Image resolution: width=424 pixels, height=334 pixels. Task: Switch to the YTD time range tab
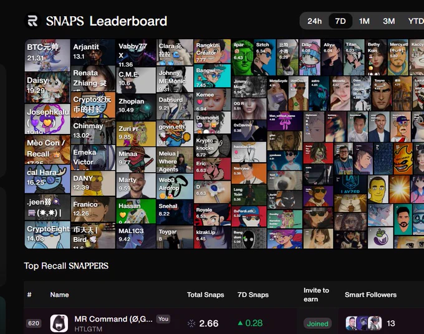pos(416,21)
